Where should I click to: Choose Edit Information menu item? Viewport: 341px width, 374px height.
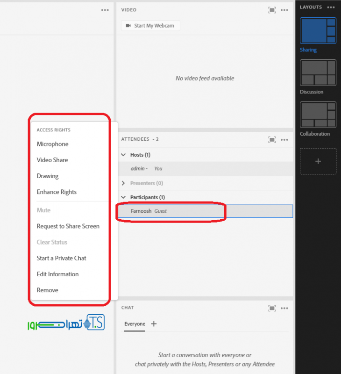pyautogui.click(x=57, y=274)
